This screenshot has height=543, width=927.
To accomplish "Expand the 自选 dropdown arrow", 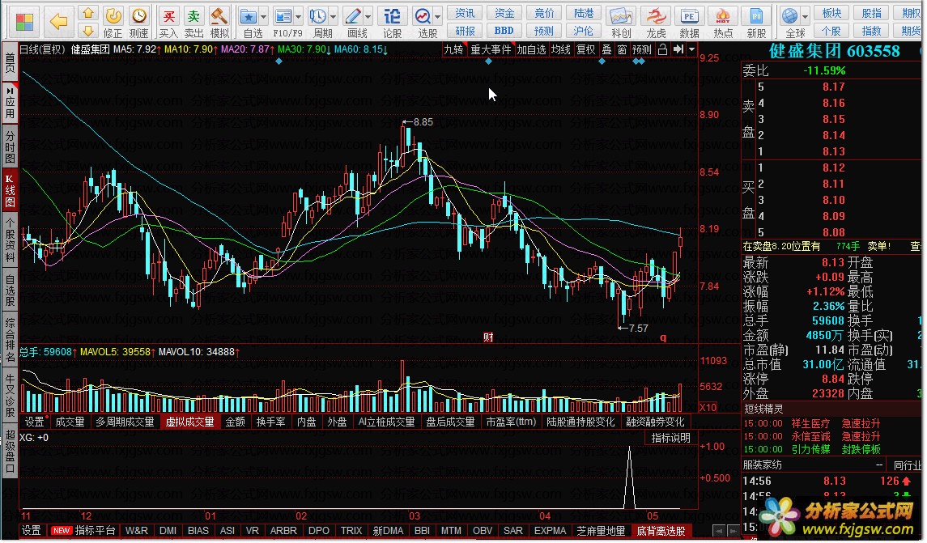I will 264,16.
